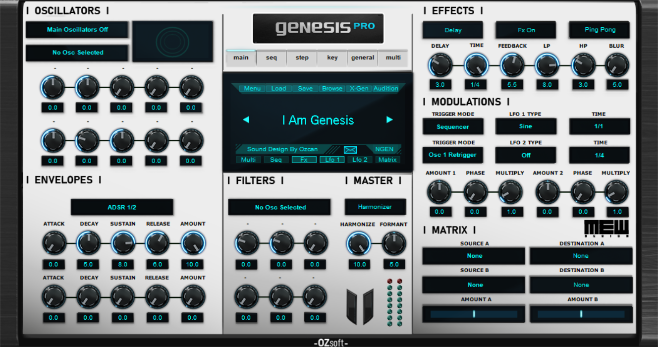
Task: Go to next preset with right arrow
Action: coord(389,120)
